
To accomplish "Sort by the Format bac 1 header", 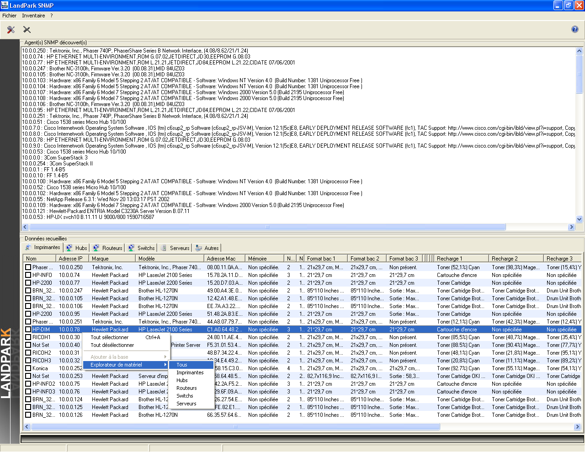I will pyautogui.click(x=326, y=258).
